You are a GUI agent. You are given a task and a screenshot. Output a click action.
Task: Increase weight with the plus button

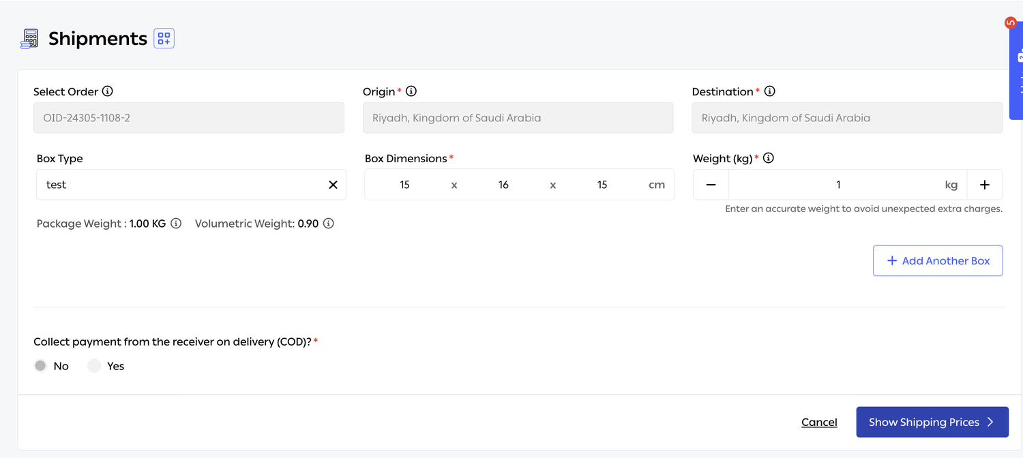[x=985, y=185]
